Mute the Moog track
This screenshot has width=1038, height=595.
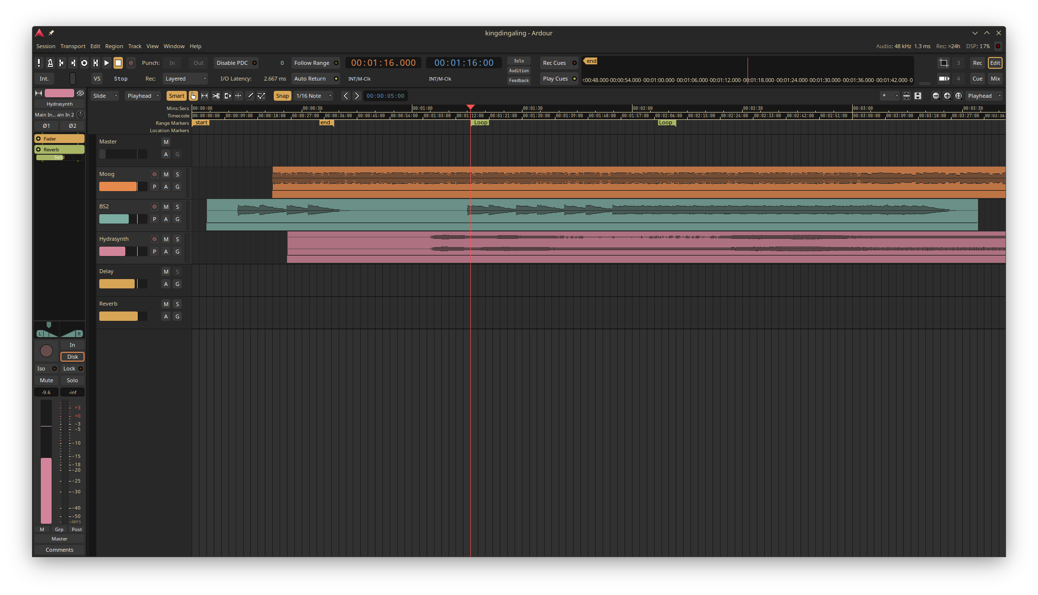tap(166, 174)
